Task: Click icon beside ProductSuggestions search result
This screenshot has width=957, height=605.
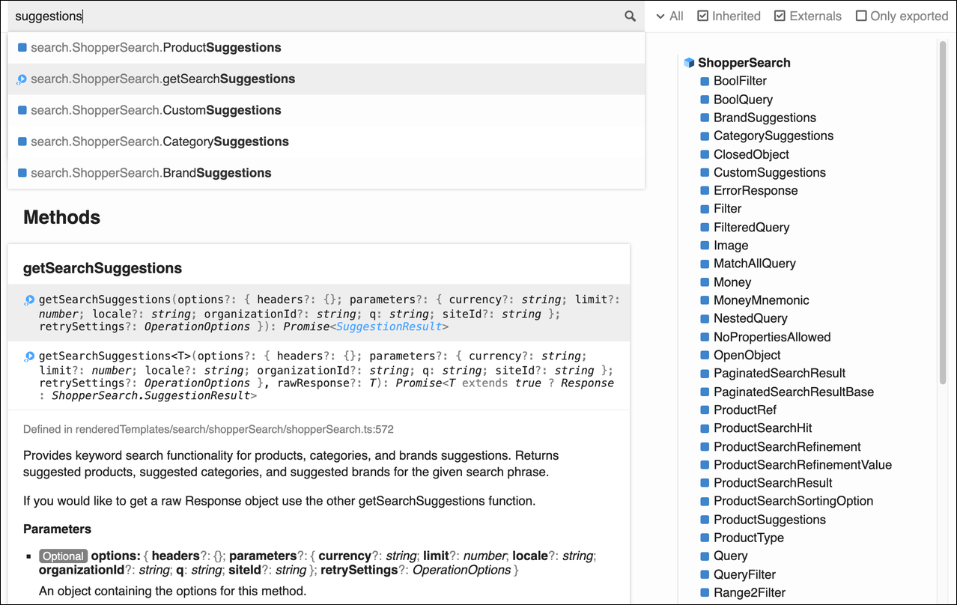Action: pyautogui.click(x=22, y=48)
